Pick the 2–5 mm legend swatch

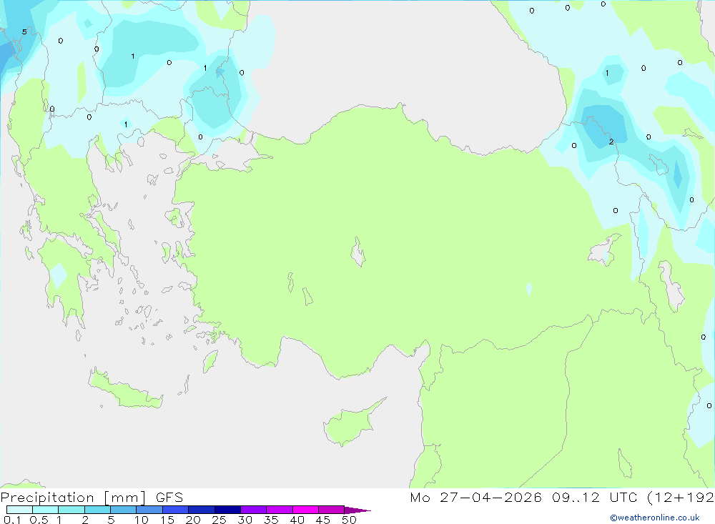(x=97, y=510)
